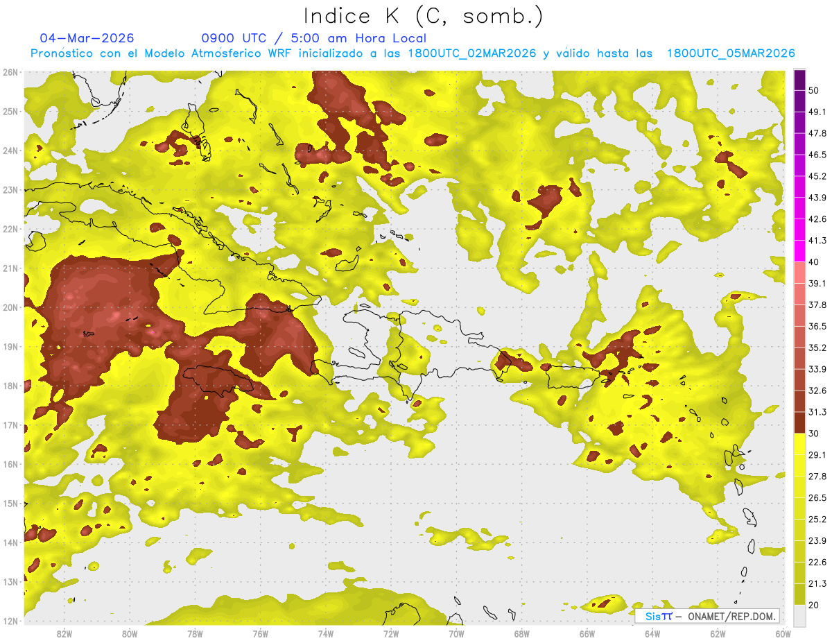The height and width of the screenshot is (643, 832).
Task: Click the '74W' longitude axis label
Action: point(326,633)
